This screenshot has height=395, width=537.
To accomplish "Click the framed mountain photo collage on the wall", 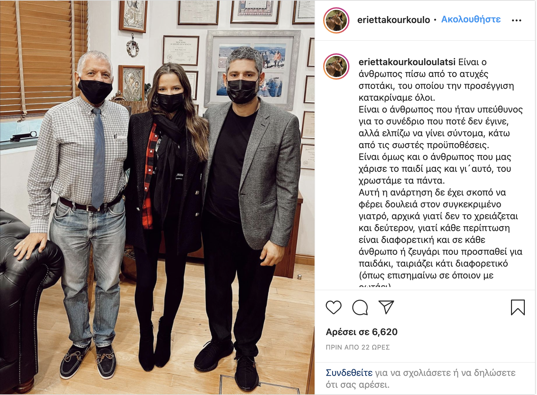I will [x=252, y=68].
